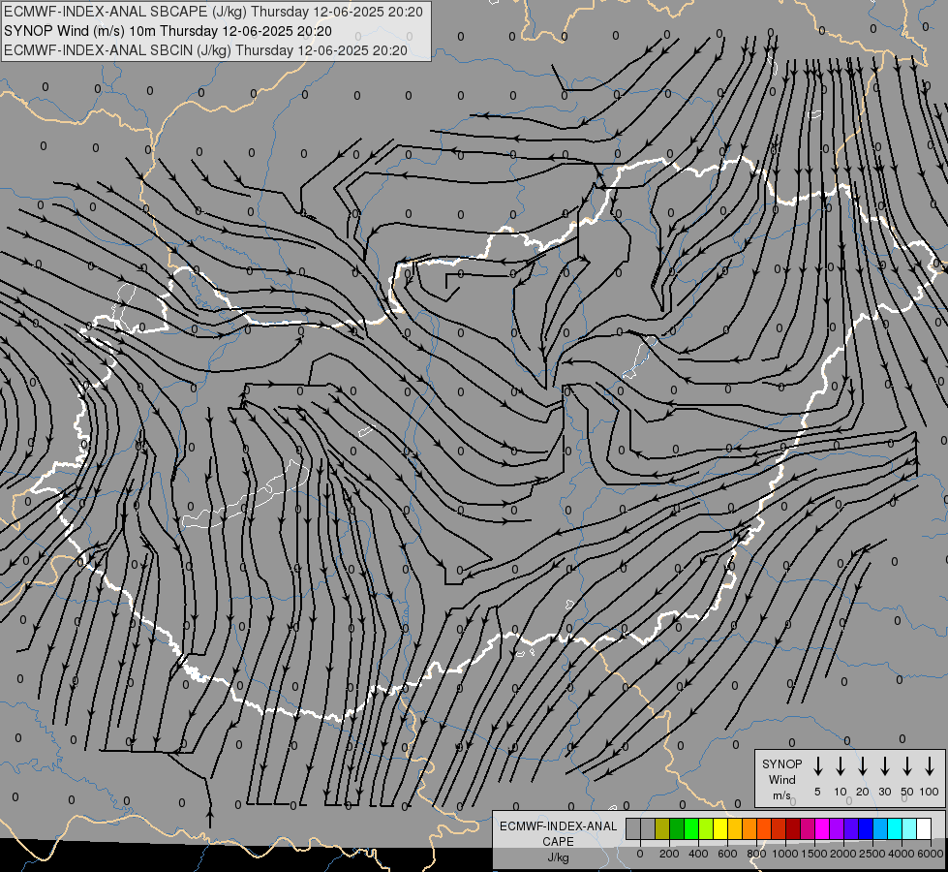Image resolution: width=948 pixels, height=872 pixels.
Task: Click the white CAPE swatch near 6000
Action: coord(924,828)
